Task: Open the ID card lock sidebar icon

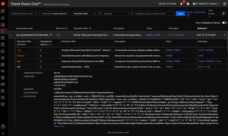Action: (3, 51)
